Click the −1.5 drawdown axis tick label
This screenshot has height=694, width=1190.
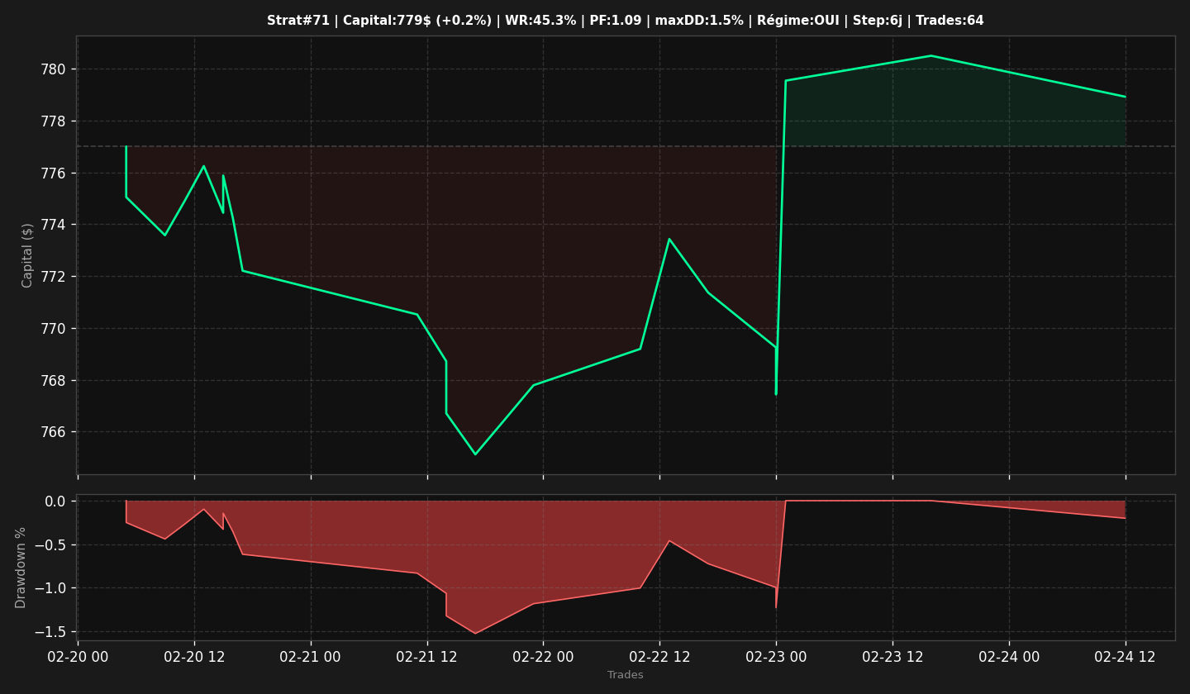click(50, 632)
